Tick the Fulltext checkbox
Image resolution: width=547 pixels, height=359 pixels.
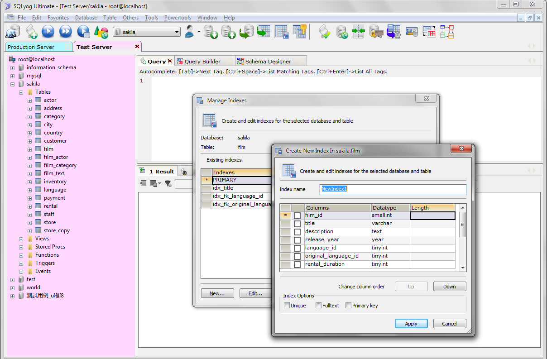tap(319, 306)
